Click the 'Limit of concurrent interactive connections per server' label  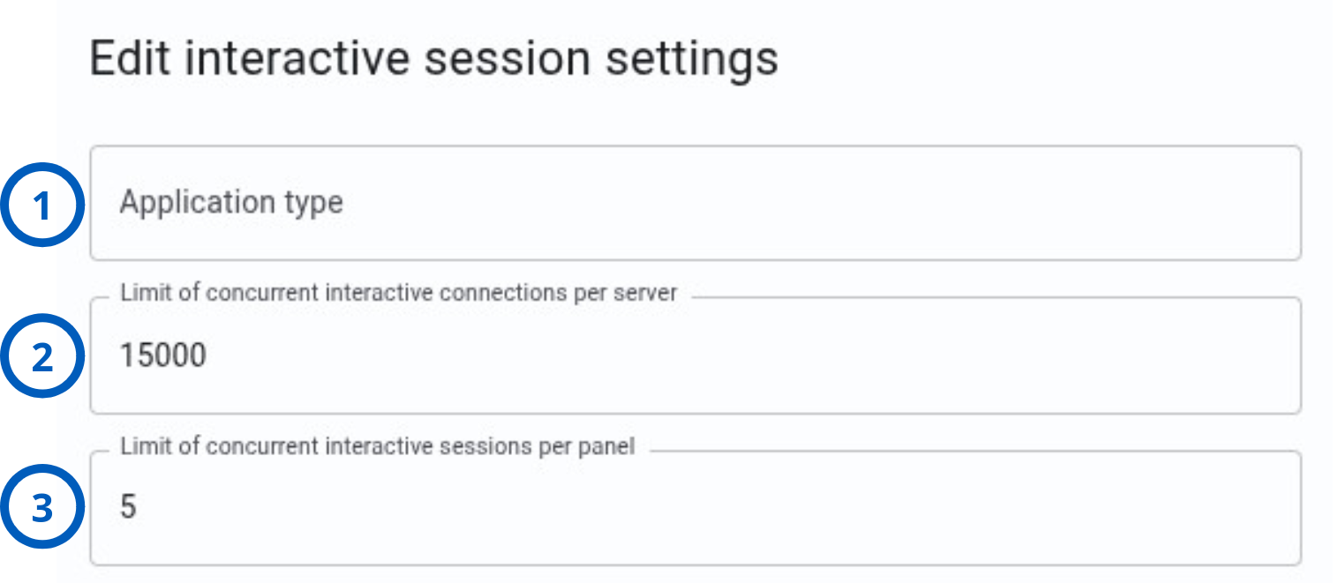(399, 293)
